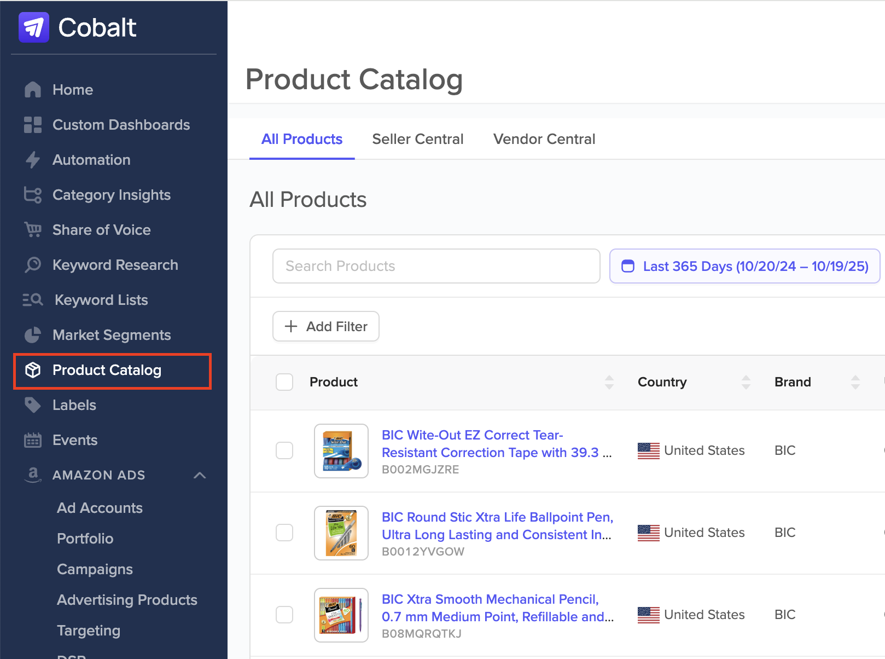This screenshot has width=885, height=659.
Task: Click the Market Segments pie chart icon
Action: click(x=33, y=335)
